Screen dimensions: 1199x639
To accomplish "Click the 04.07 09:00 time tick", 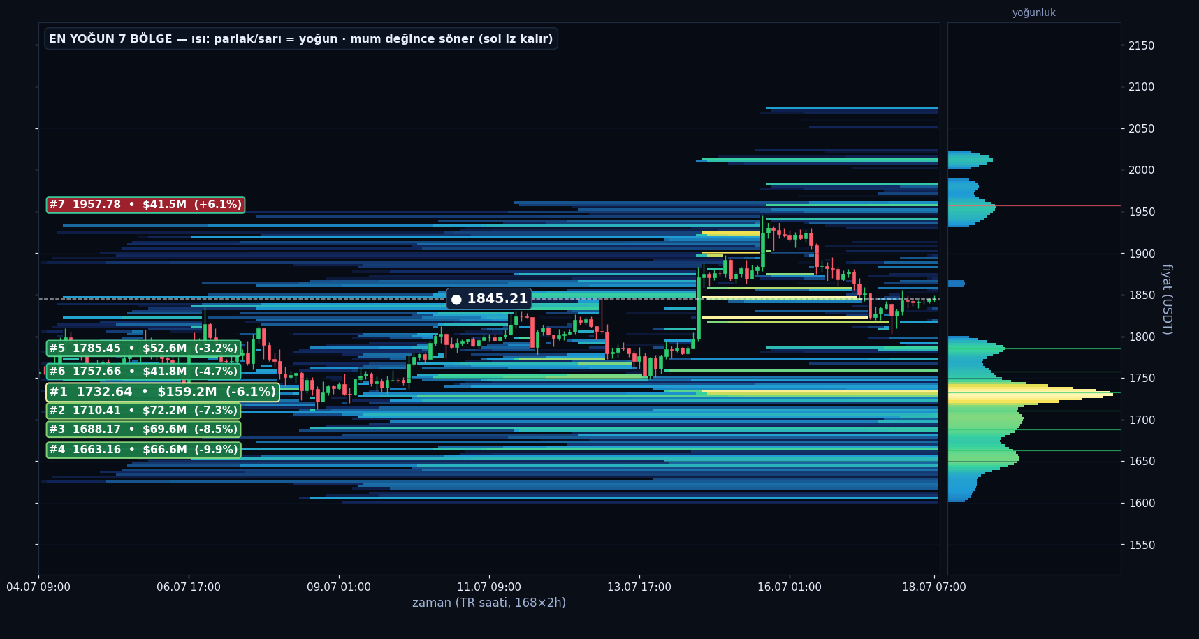I will 38,587.
